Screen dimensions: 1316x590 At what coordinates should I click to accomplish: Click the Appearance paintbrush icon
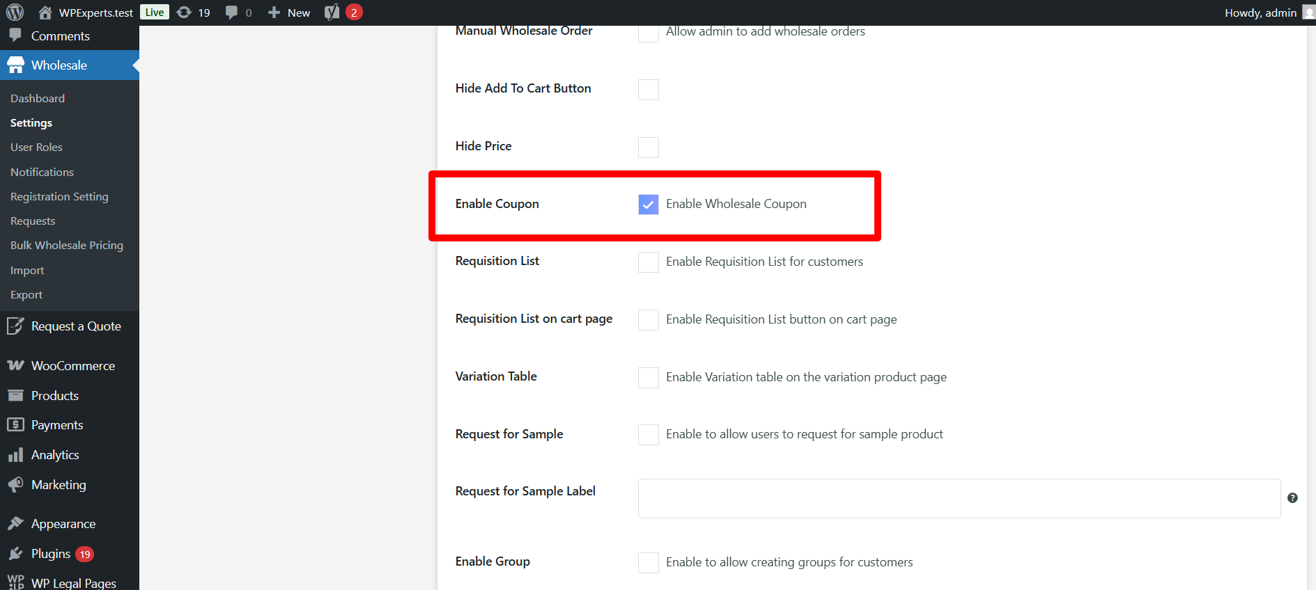tap(15, 523)
